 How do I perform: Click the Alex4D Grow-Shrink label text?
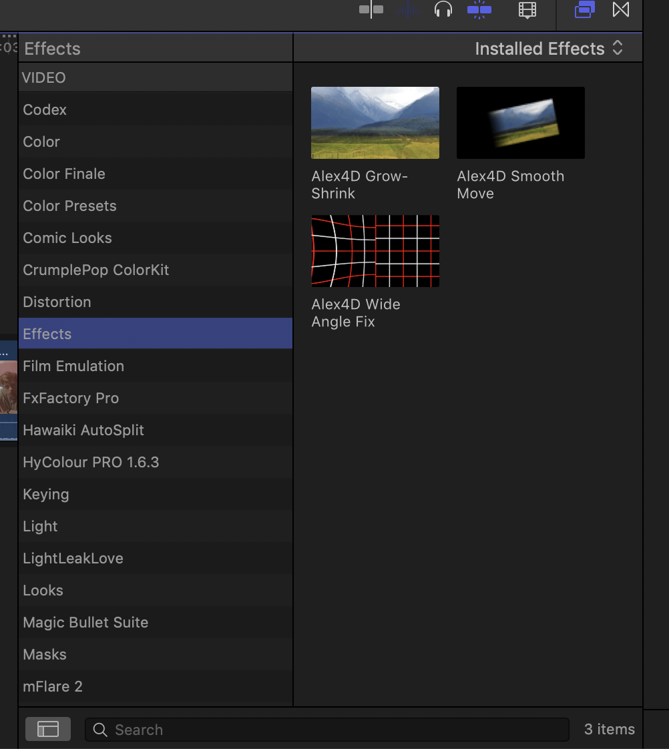click(359, 184)
